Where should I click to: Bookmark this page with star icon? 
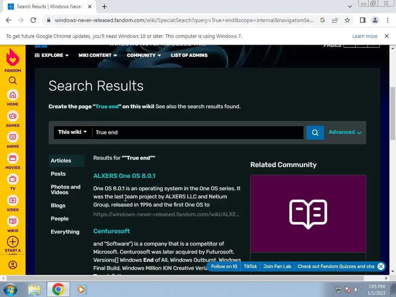point(347,20)
